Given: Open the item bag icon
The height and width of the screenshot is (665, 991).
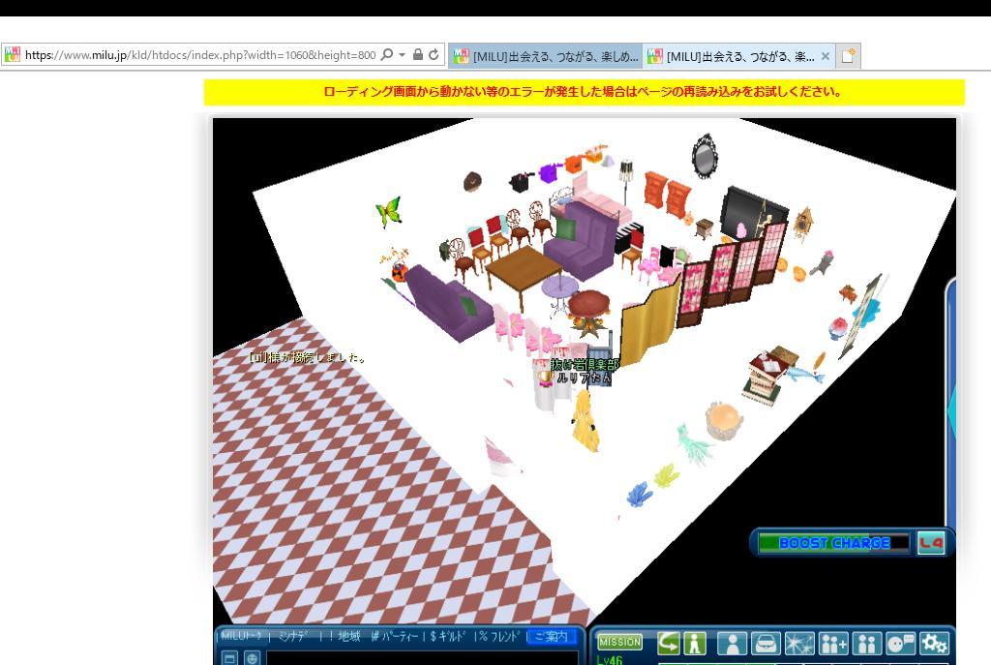Looking at the screenshot, I should pos(766,644).
